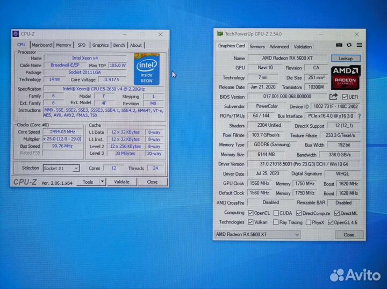The height and width of the screenshot is (289, 387).
Task: Click the Package value Socket 2011 LGA
Action: point(85,72)
